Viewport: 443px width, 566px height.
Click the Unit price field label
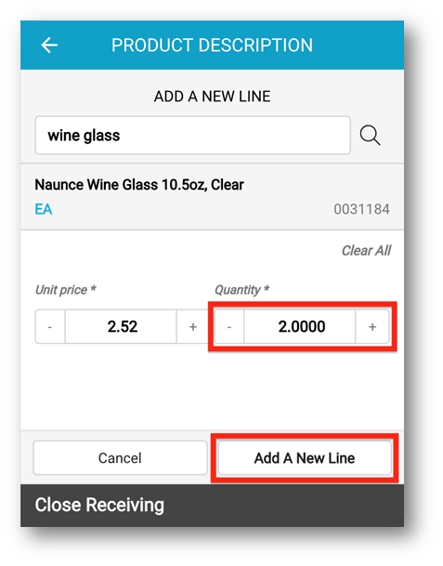(x=66, y=290)
